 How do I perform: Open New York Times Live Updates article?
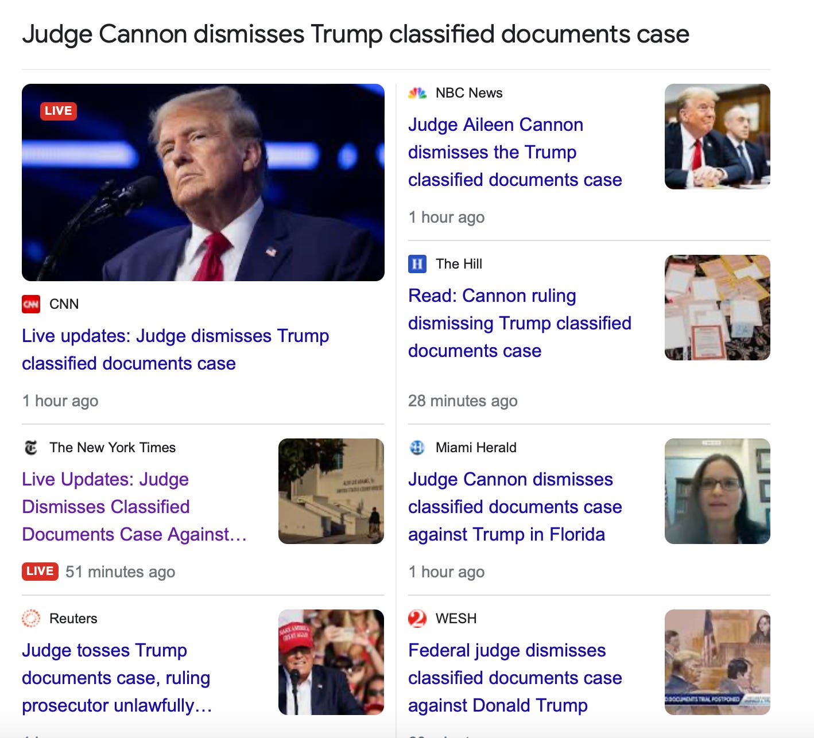[134, 507]
